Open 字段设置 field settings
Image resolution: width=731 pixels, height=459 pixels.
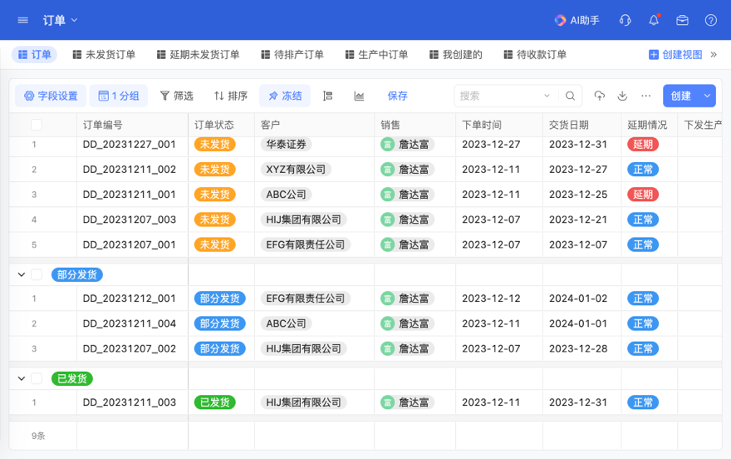pyautogui.click(x=51, y=96)
